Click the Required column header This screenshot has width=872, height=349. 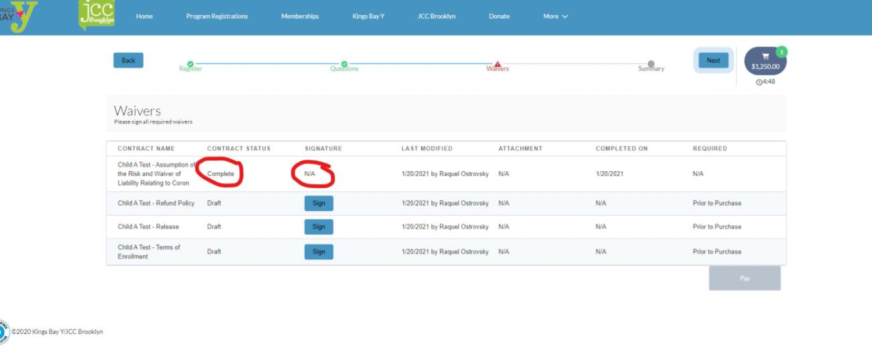tap(710, 149)
